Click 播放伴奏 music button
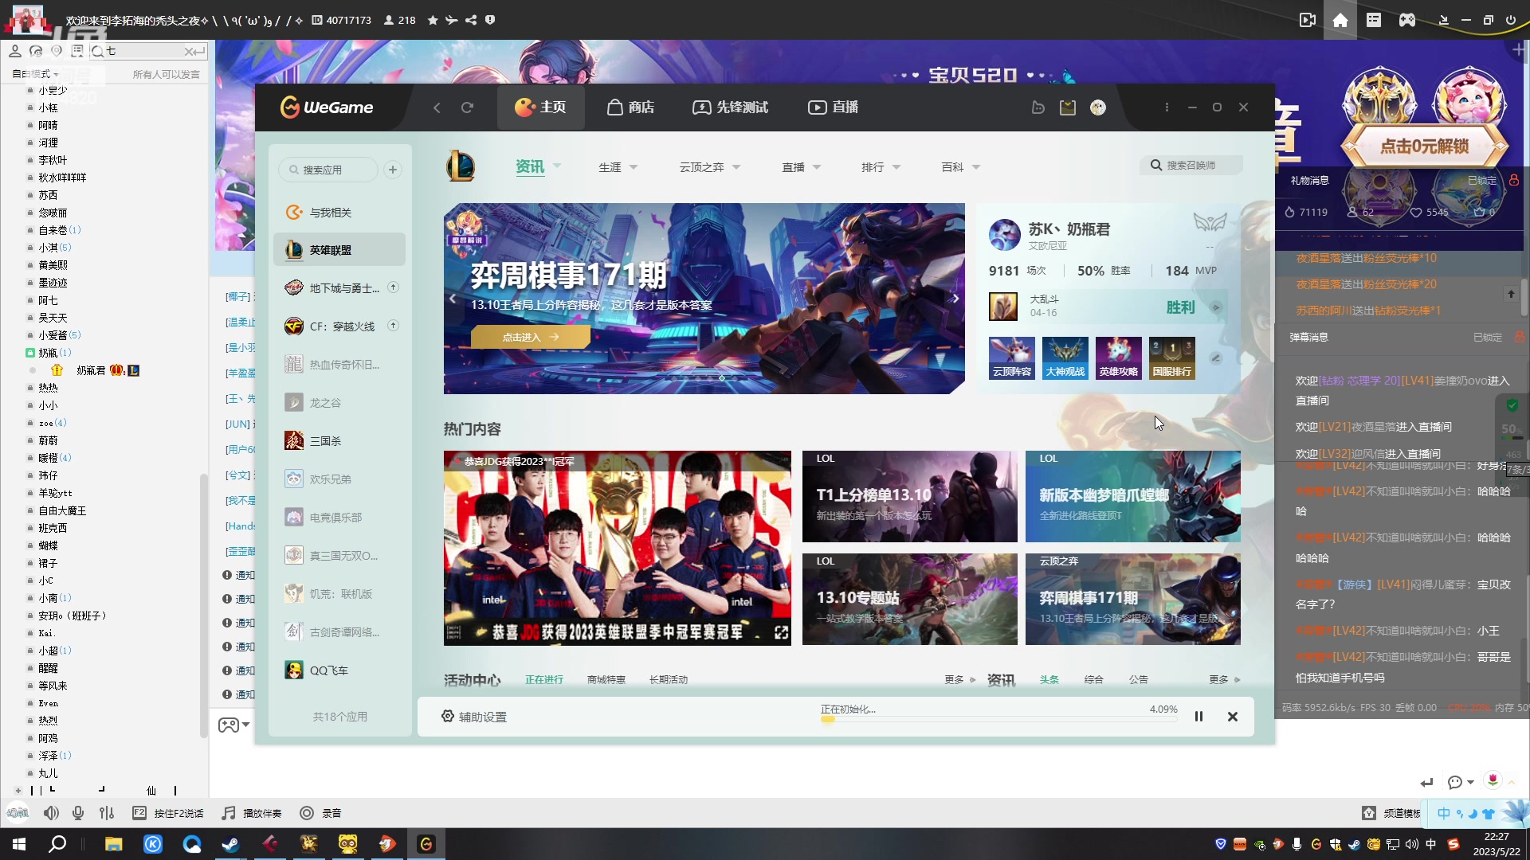Image resolution: width=1530 pixels, height=860 pixels. point(252,813)
